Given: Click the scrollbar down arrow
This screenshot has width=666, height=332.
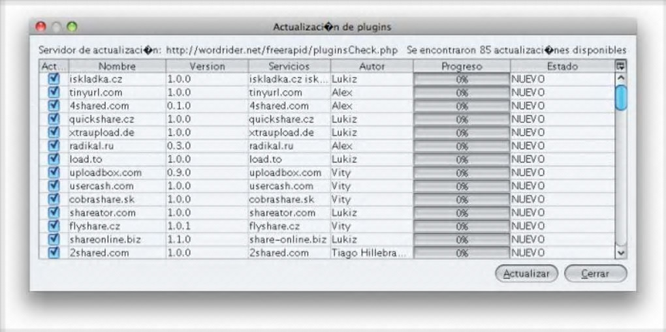Looking at the screenshot, I should click(621, 252).
